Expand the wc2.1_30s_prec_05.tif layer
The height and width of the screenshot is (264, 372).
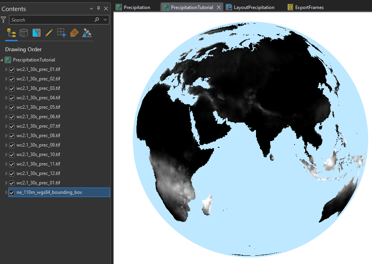point(6,107)
